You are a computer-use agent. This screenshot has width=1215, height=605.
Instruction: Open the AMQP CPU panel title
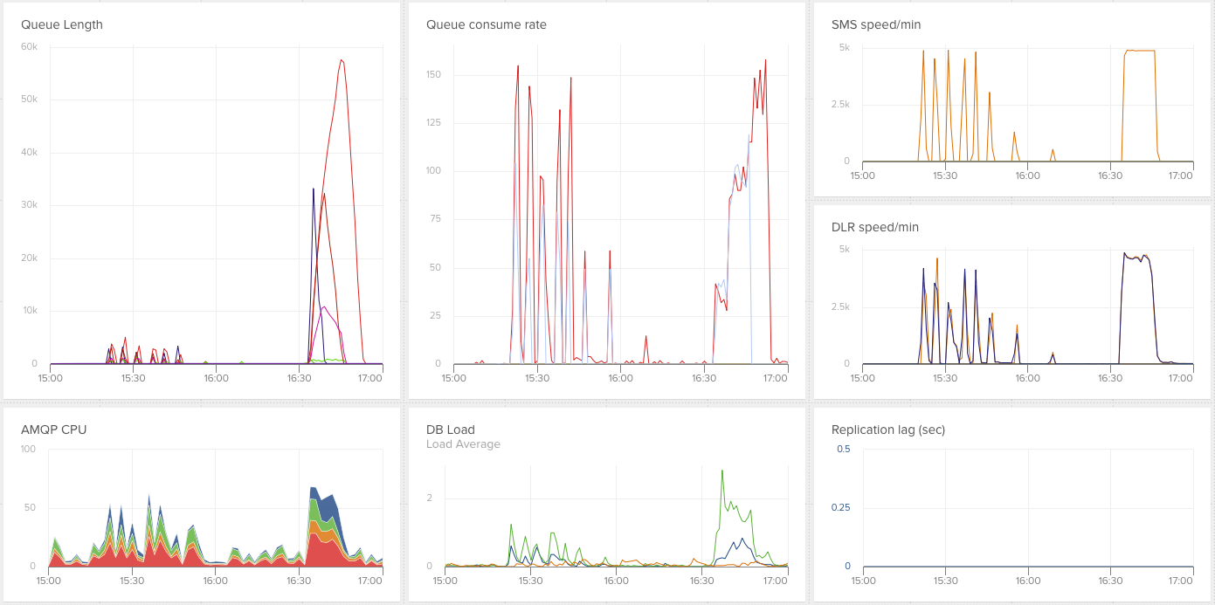click(54, 430)
